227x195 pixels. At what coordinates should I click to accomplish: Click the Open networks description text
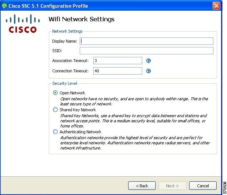click(x=134, y=101)
